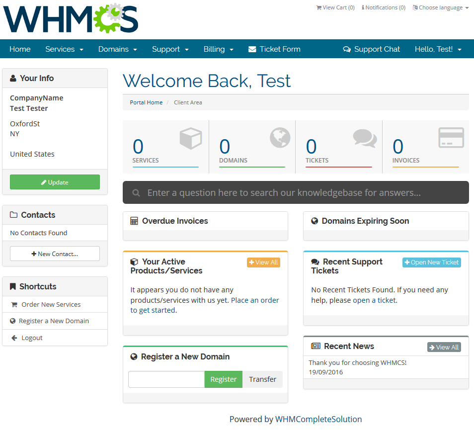Click the arrow icon on Recent News View All
Image resolution: width=474 pixels, height=440 pixels.
click(x=432, y=348)
